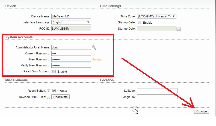Open the Reset Button help link
This screenshot has height=126, width=216.
point(48,91)
